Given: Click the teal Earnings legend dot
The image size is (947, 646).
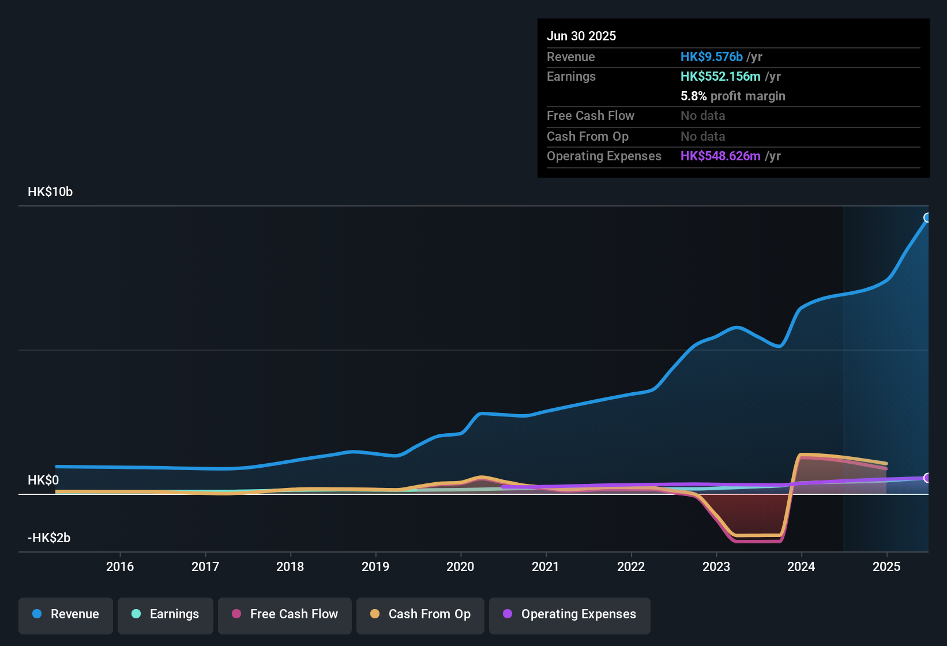Looking at the screenshot, I should coord(136,614).
